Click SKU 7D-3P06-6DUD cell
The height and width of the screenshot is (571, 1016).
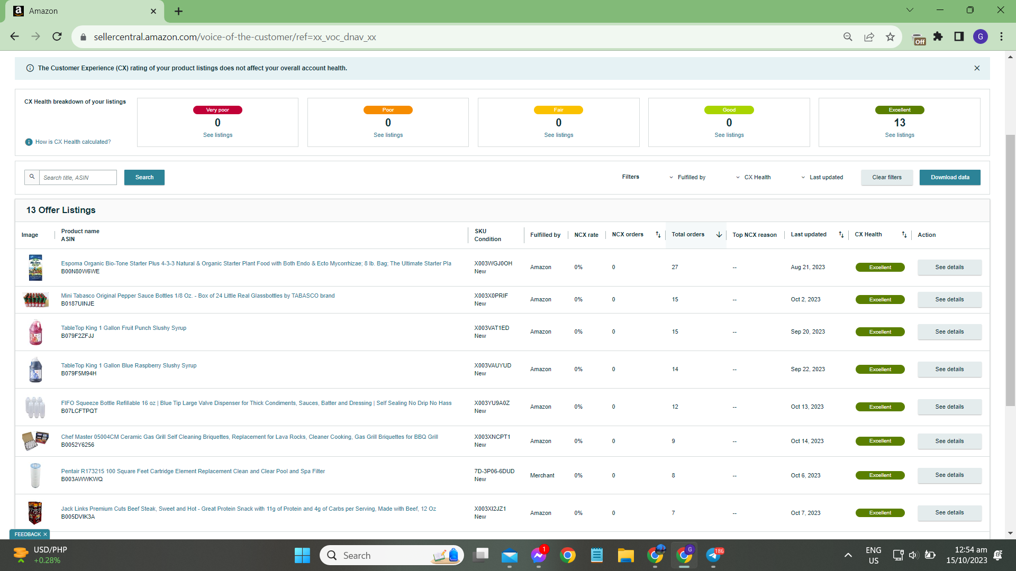pyautogui.click(x=494, y=472)
